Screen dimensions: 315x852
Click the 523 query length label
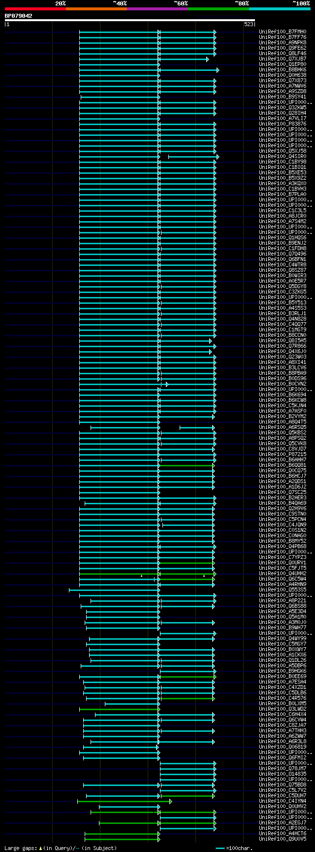coord(249,24)
